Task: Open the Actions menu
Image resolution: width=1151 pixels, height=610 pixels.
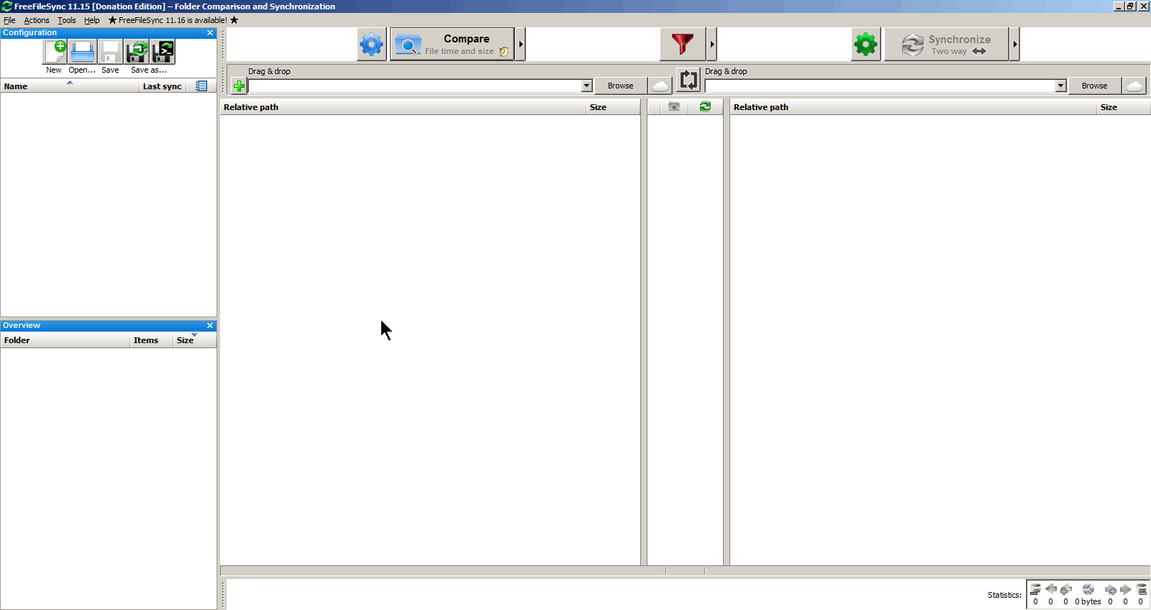Action: point(37,20)
